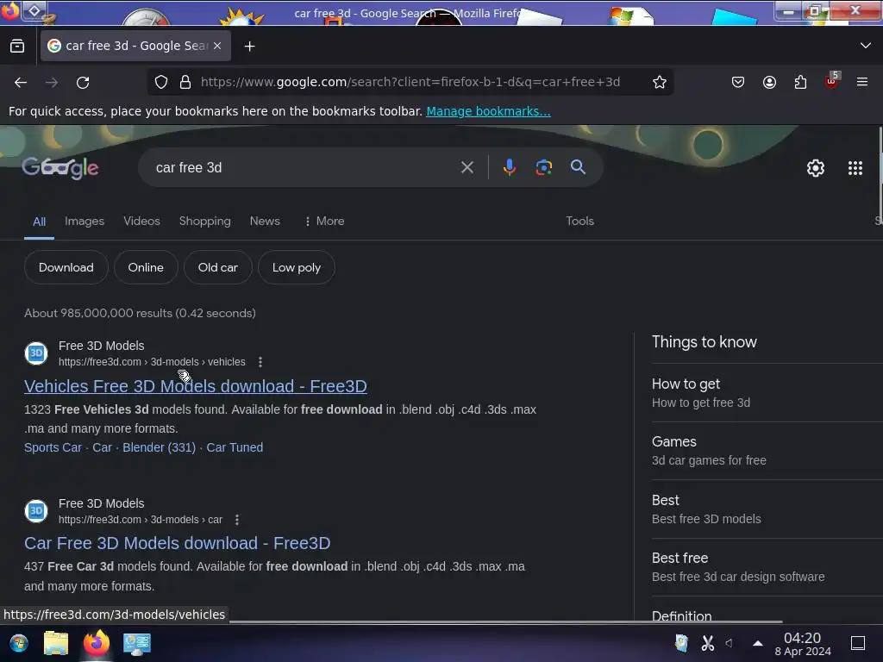Expand the More search categories menu
The height and width of the screenshot is (662, 883).
[324, 222]
